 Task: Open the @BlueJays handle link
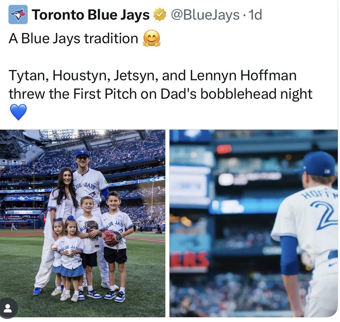tap(205, 15)
